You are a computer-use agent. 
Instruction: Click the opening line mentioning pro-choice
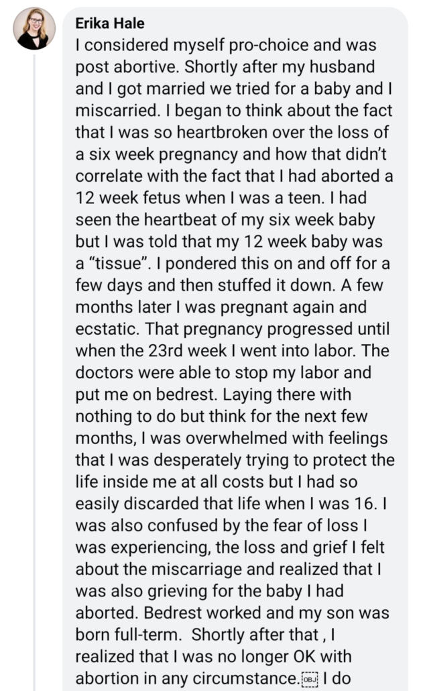pos(227,46)
